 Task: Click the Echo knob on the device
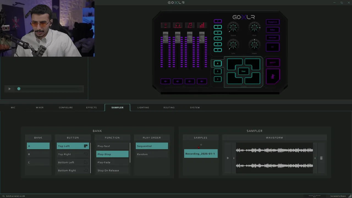point(233,44)
